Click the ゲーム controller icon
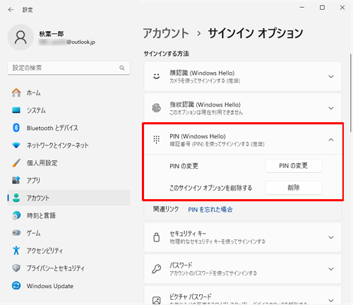This screenshot has width=353, height=305. pos(16,233)
